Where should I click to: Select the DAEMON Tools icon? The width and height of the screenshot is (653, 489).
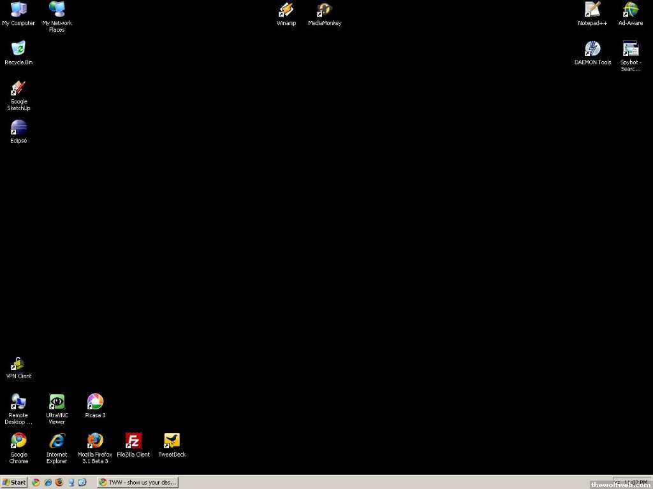(x=592, y=50)
